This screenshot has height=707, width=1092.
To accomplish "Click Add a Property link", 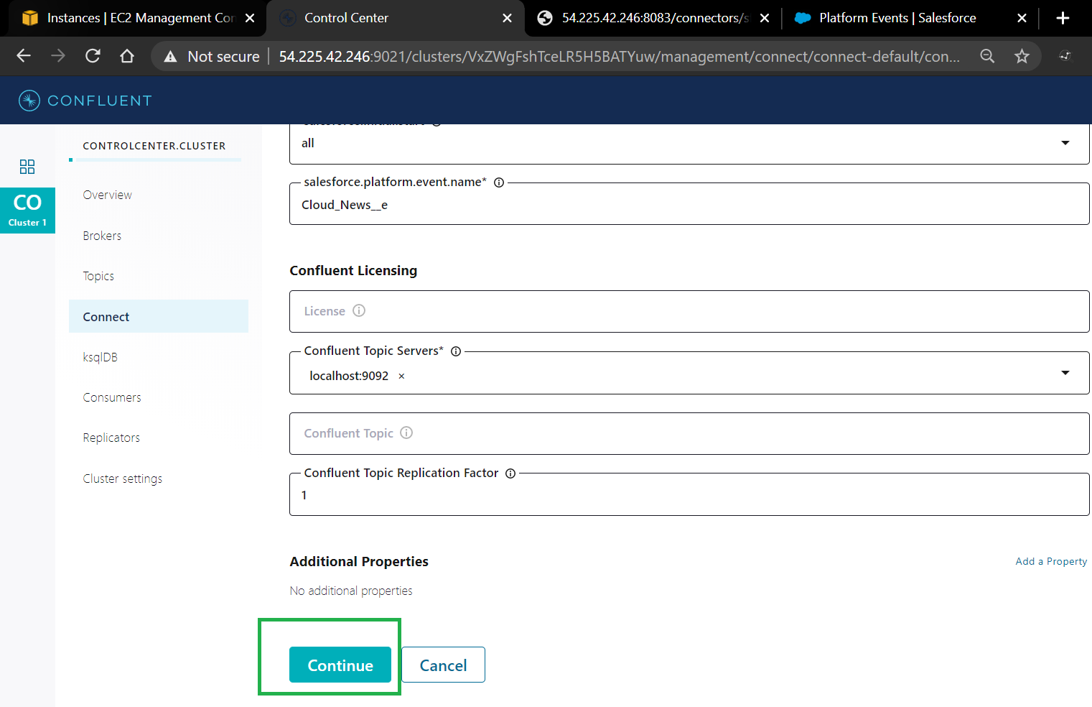I will 1050,561.
